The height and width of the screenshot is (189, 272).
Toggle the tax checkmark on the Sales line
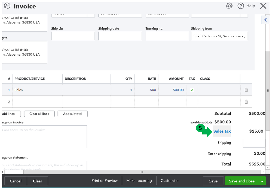pyautogui.click(x=192, y=90)
